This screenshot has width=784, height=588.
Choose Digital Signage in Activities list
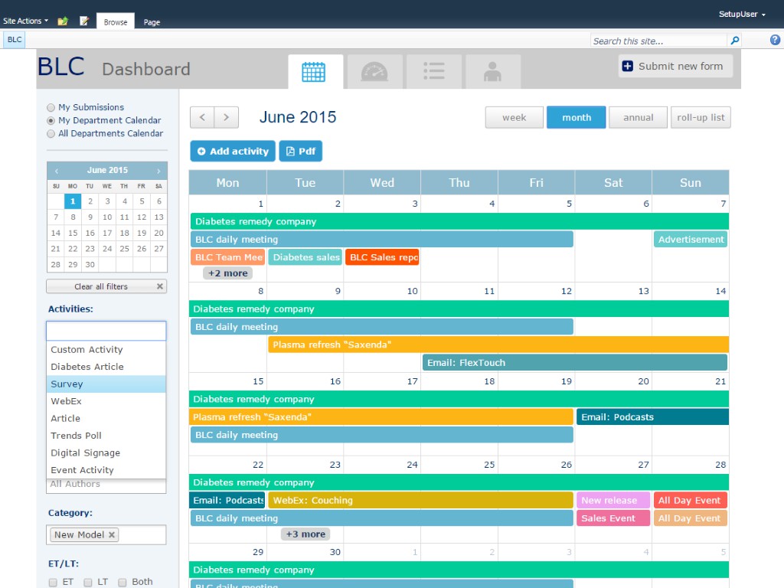coord(106,452)
